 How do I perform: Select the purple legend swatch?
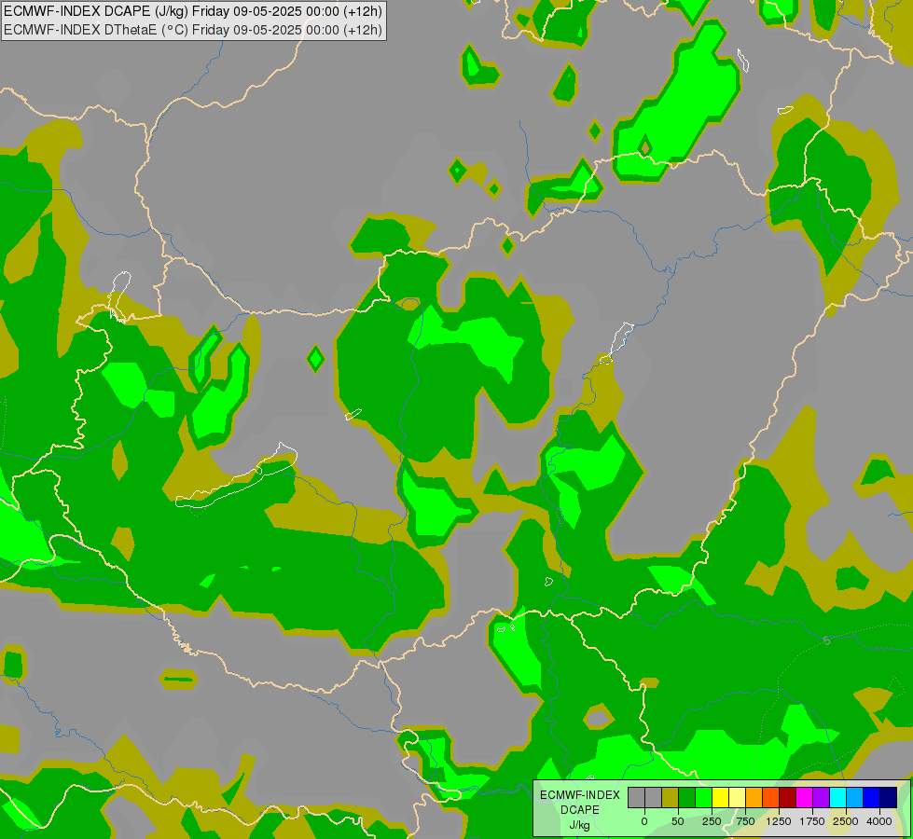[821, 797]
